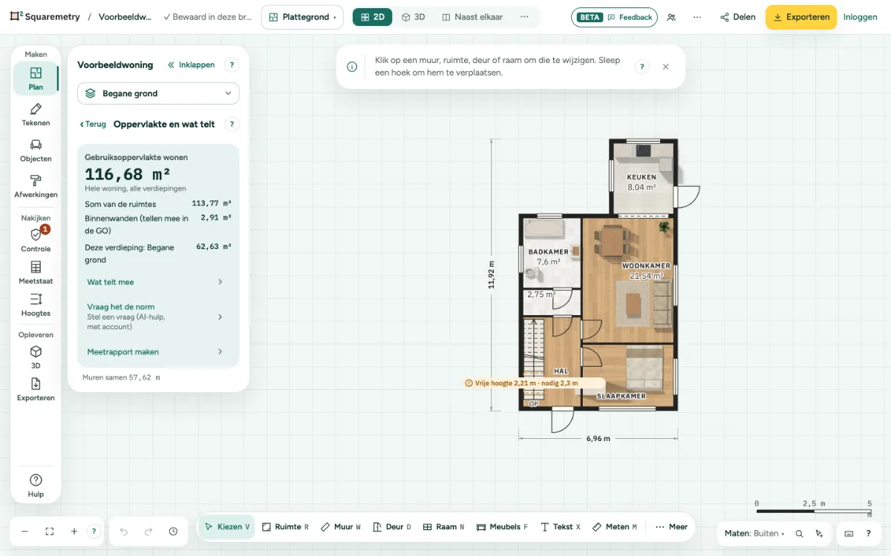The height and width of the screenshot is (556, 891).
Task: Open the Plattegrond dropdown
Action: pyautogui.click(x=302, y=17)
